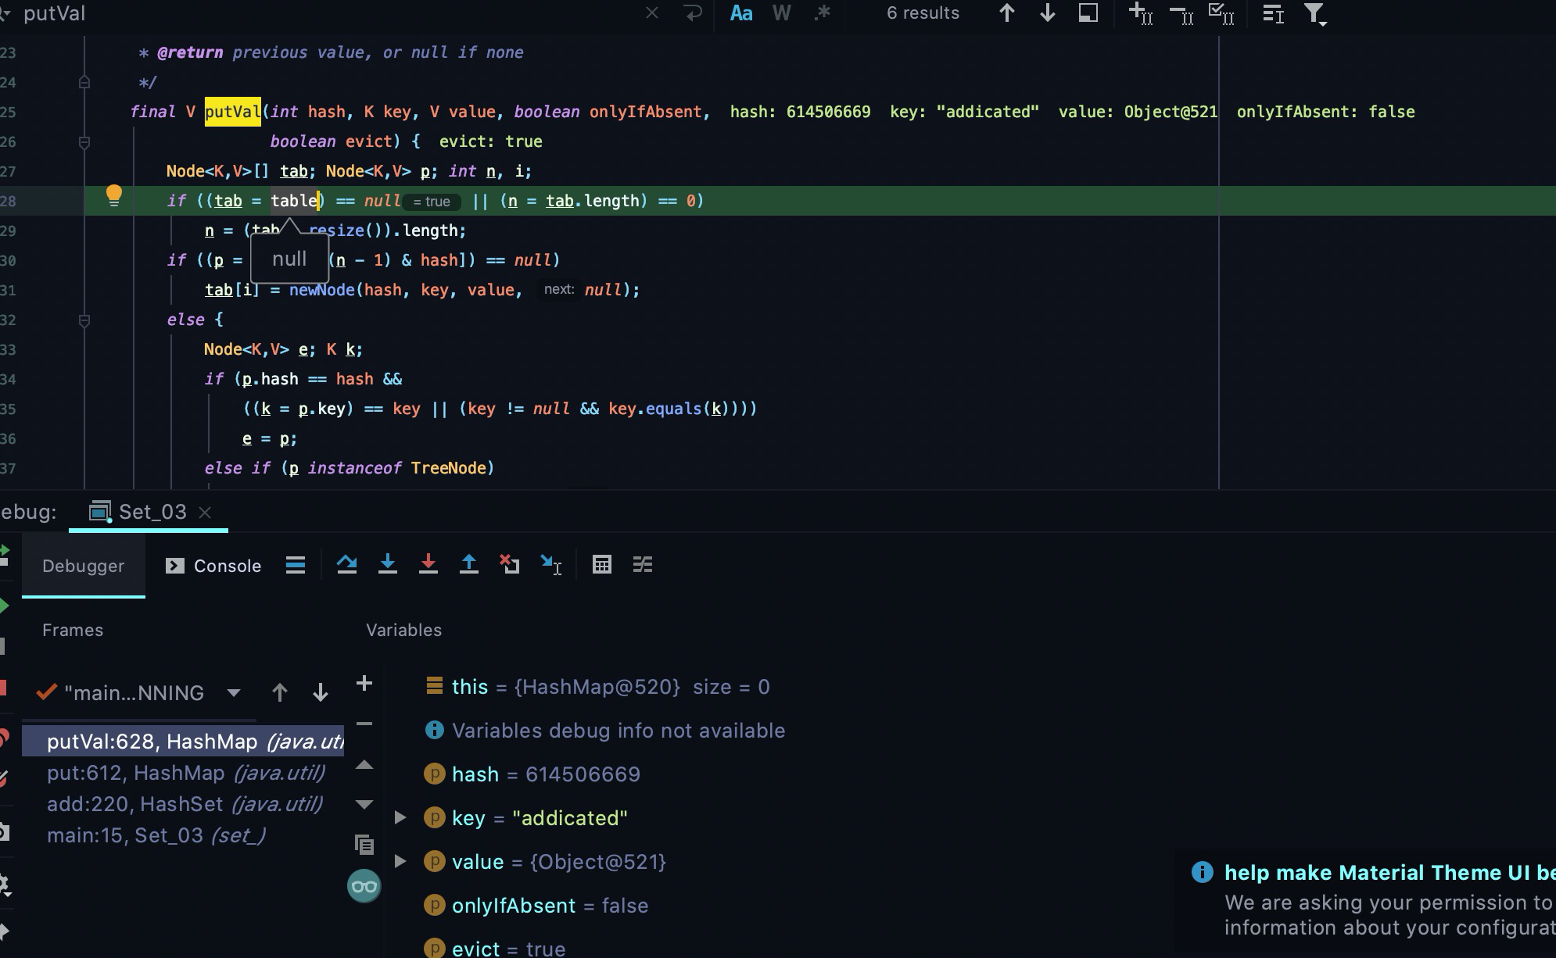Viewport: 1556px width, 958px height.
Task: Click the Trace Current Stream Chain icon
Action: pos(643,564)
